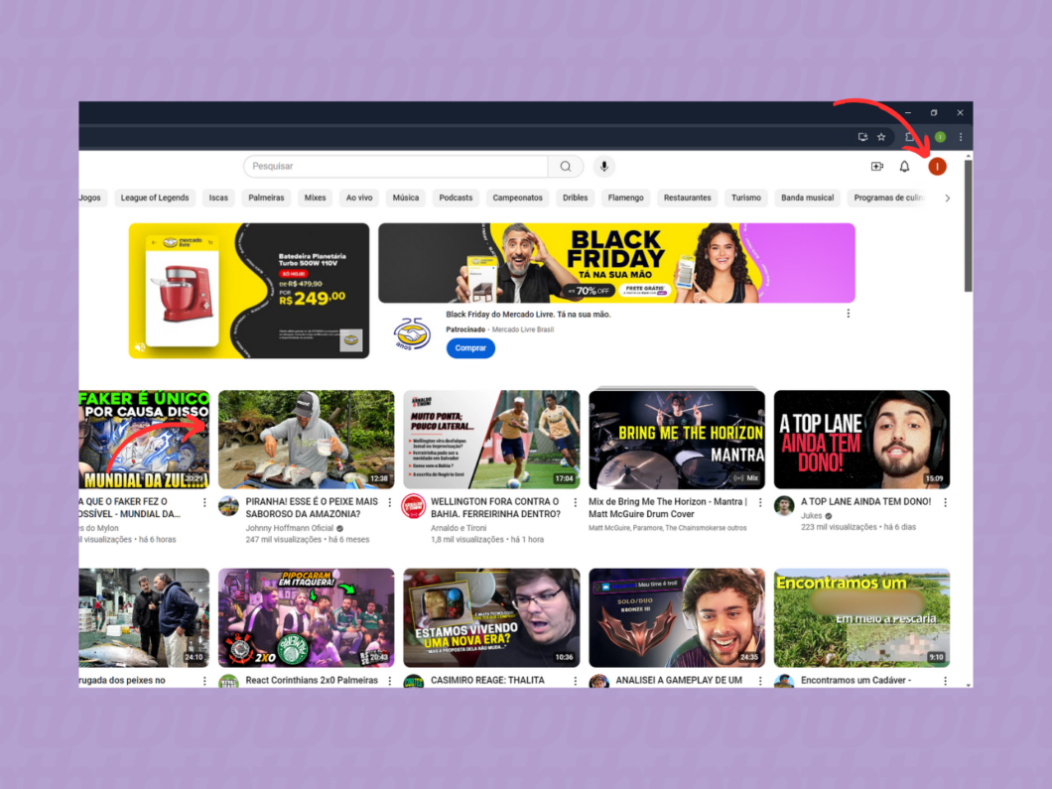Open options icon on the WELLINGTON FORA video

point(574,501)
